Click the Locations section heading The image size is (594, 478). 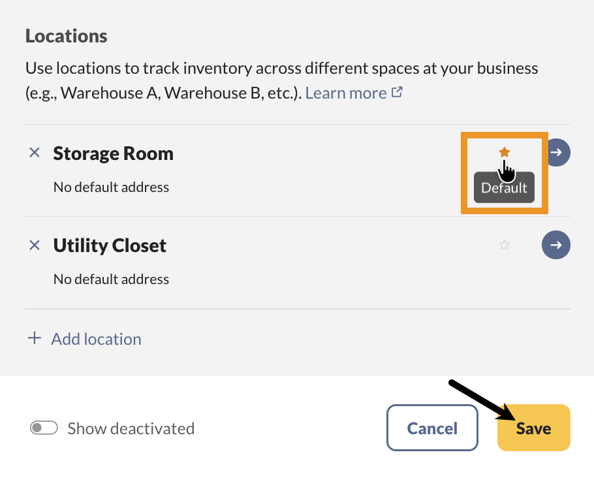(67, 36)
